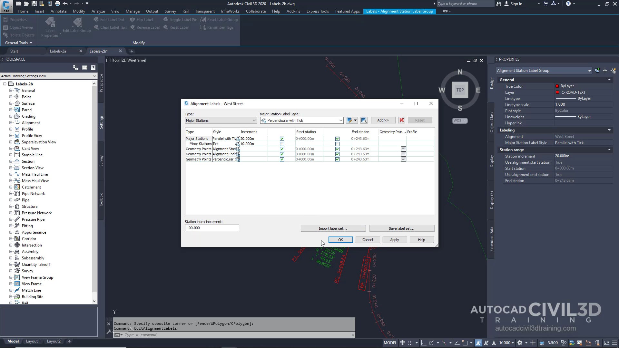Switch to the Labels-2a drawing tab
This screenshot has width=619, height=348.
point(58,51)
